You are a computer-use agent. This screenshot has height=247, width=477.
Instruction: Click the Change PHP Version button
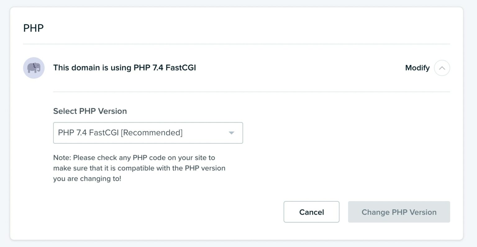[x=399, y=212]
